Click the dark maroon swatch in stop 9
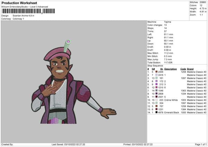Viewport: 208px width, 147px height. (157, 97)
